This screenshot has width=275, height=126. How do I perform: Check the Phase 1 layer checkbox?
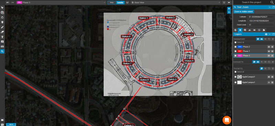[x=235, y=51]
